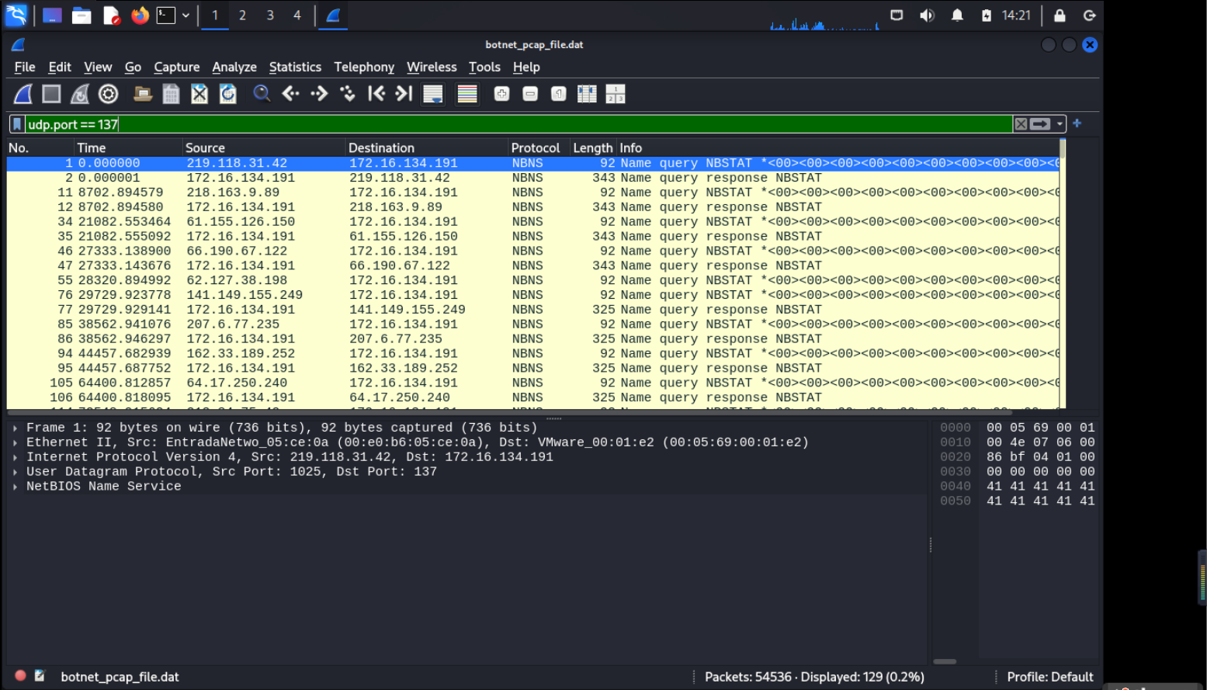Open the Edit menu

click(60, 68)
